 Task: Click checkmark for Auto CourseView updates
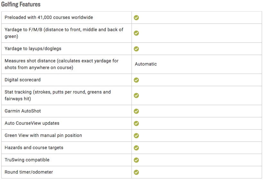[136, 123]
